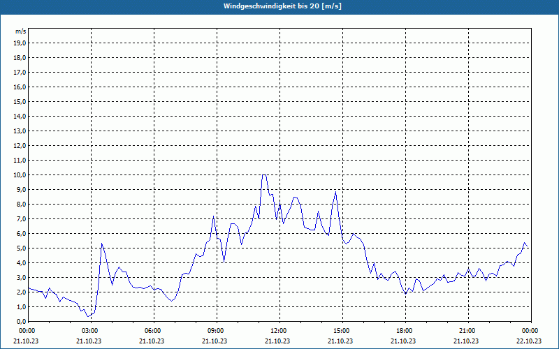
Task: Click the 09:00 time label
Action: click(x=215, y=331)
